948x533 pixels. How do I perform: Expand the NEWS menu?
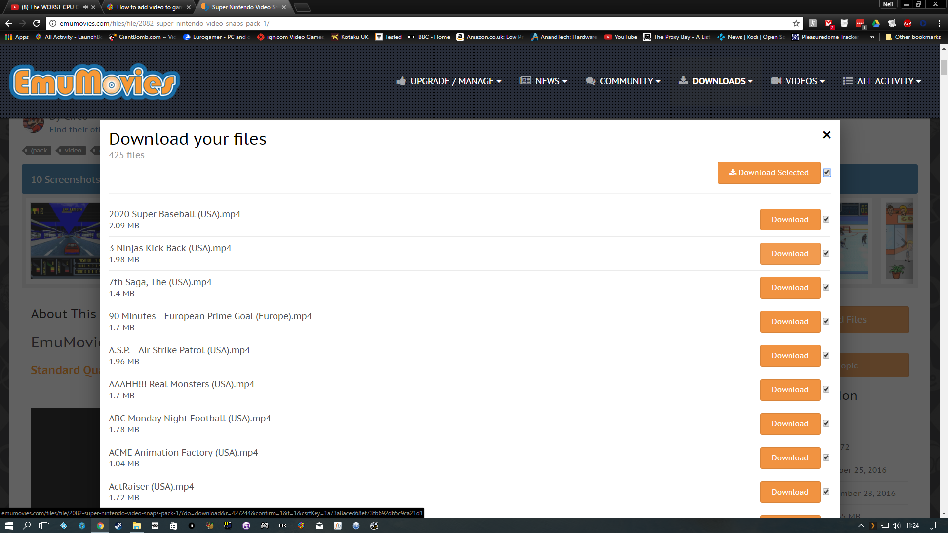pos(544,81)
